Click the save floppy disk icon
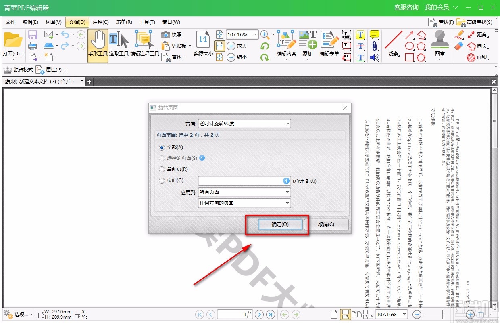500x323 pixels. (33, 35)
